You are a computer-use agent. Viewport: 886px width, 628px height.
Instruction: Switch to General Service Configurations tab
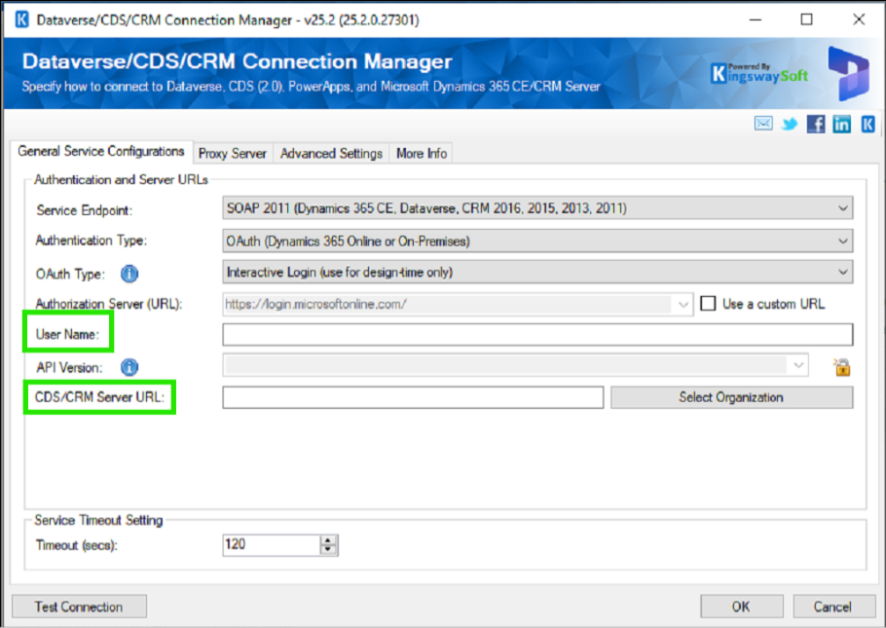[101, 152]
